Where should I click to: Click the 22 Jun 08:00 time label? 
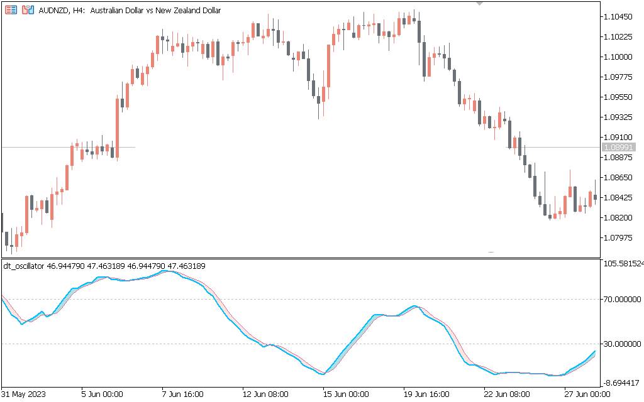tap(506, 394)
